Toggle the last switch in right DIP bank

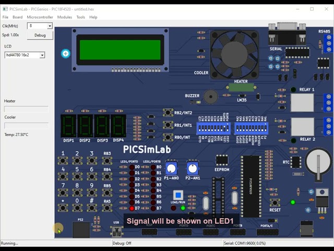tap(265, 129)
